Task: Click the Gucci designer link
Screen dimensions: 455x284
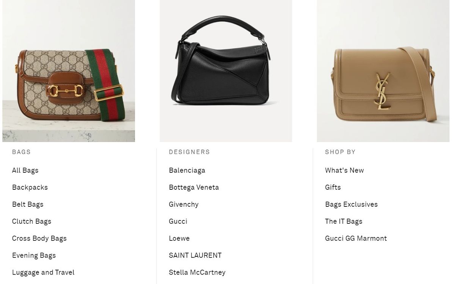Action: pyautogui.click(x=178, y=222)
